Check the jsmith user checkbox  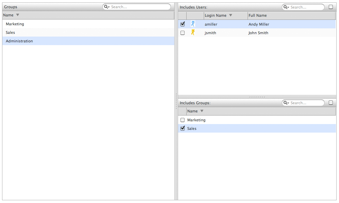tap(183, 33)
